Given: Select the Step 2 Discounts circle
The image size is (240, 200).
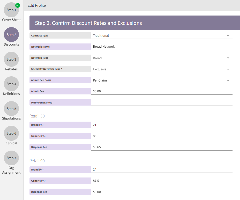Looking at the screenshot, I should (x=11, y=34).
